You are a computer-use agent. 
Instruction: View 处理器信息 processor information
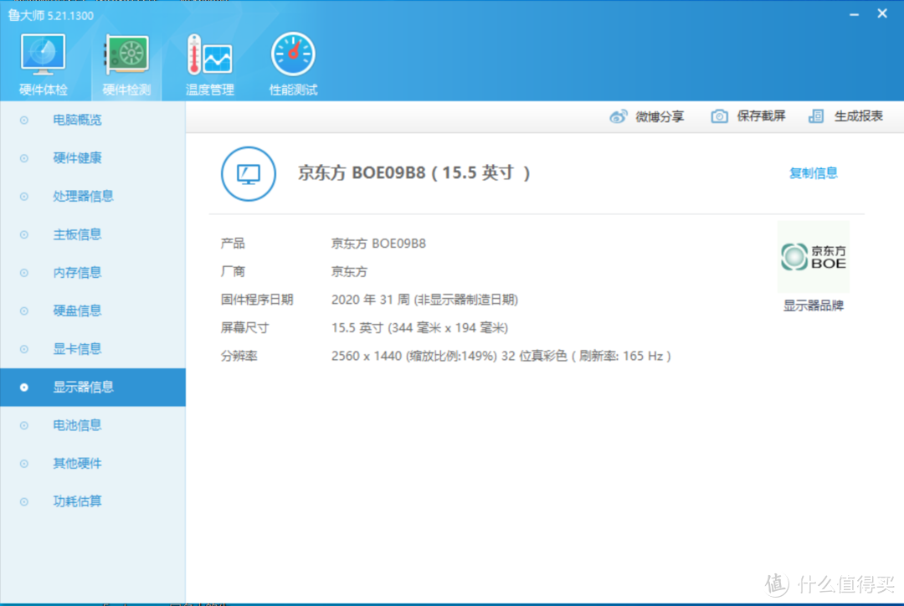point(83,196)
